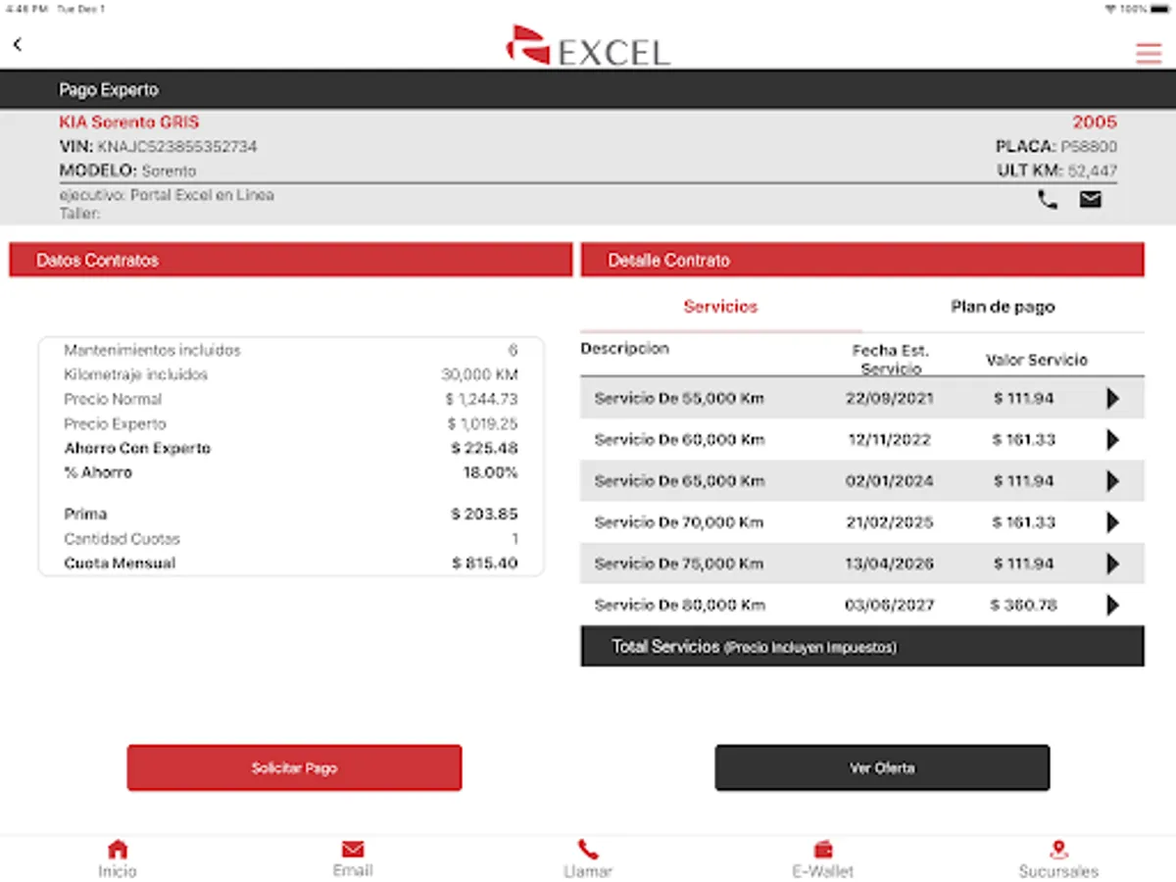Select the date 12/11/2022

point(890,440)
